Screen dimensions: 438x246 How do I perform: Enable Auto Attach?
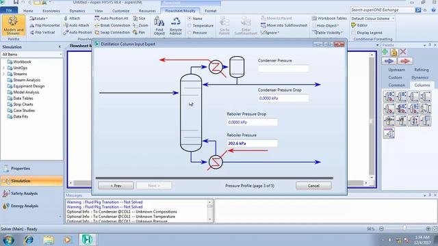click(x=76, y=25)
